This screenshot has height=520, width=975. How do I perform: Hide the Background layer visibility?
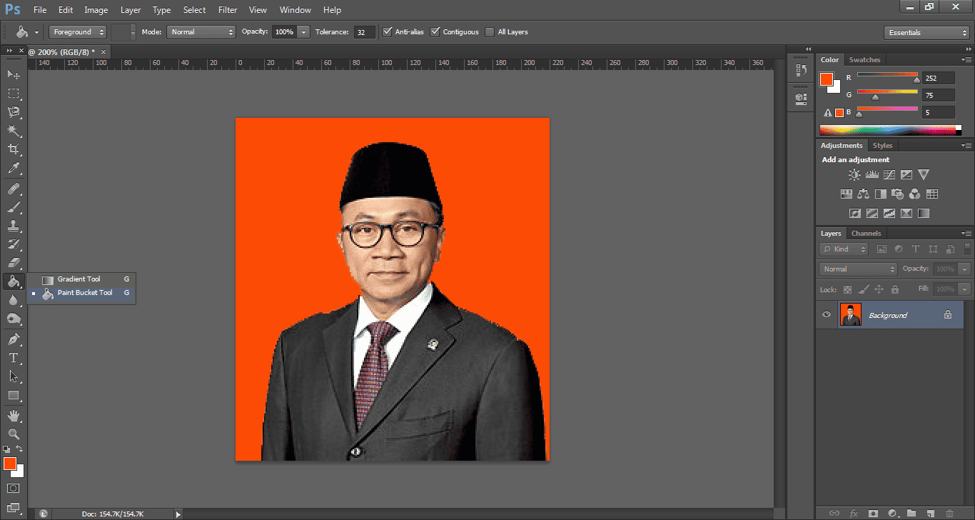(827, 315)
